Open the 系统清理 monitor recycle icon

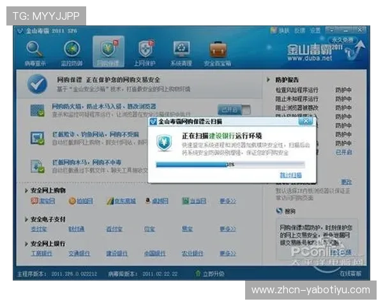(x=181, y=49)
